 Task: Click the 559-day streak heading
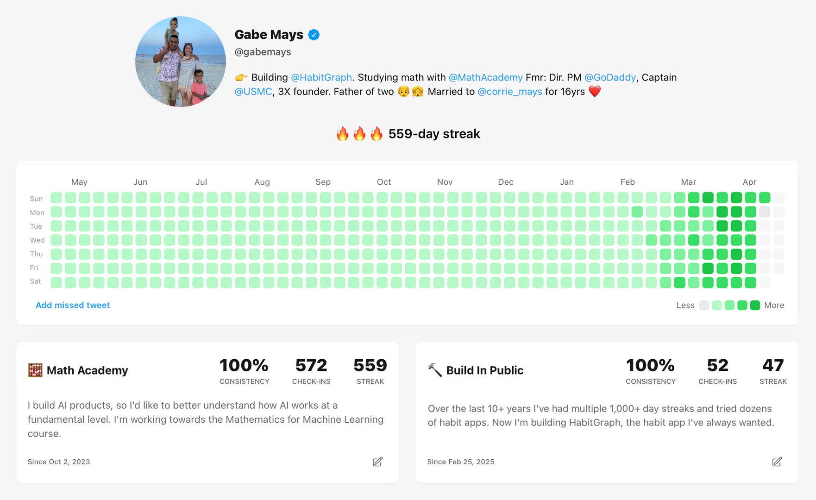click(x=434, y=134)
